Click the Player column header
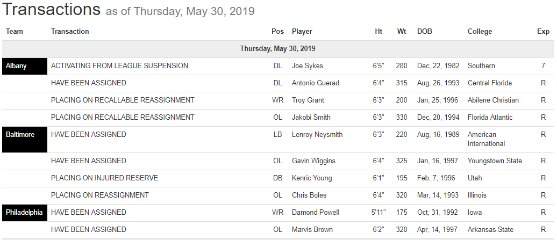Screen dimensions: 557x240 point(302,32)
